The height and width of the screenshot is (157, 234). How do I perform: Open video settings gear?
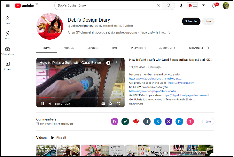[111, 104]
